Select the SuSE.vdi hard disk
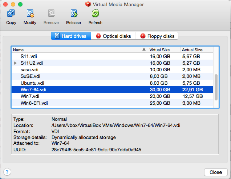This screenshot has width=231, height=179. click(x=30, y=76)
